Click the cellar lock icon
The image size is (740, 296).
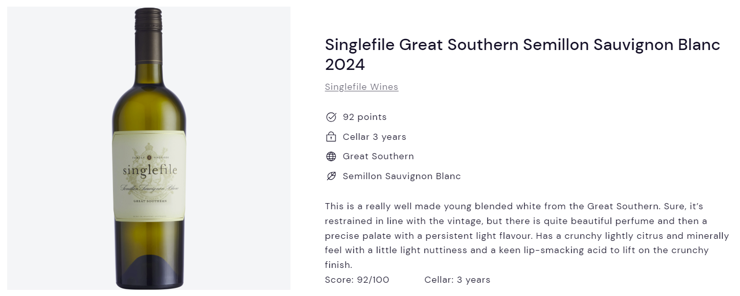(x=331, y=137)
